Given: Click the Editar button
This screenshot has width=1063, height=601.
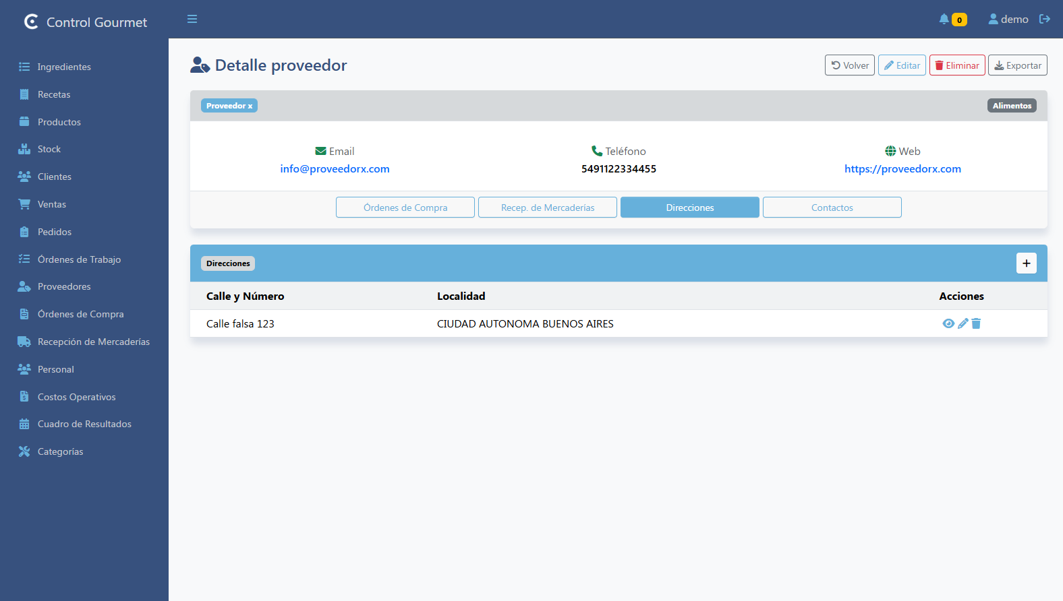Looking at the screenshot, I should click(x=902, y=65).
